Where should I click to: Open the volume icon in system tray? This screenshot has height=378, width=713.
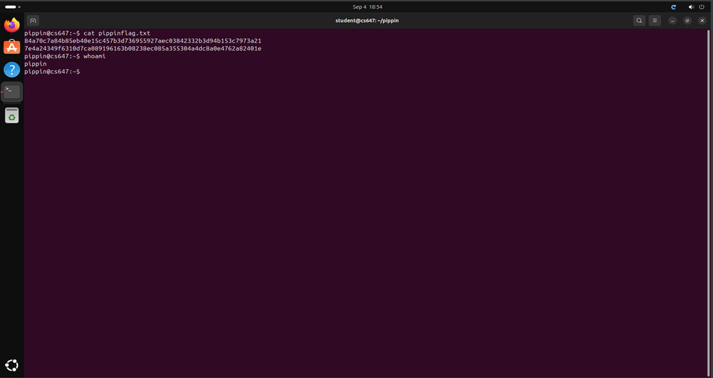(x=691, y=7)
